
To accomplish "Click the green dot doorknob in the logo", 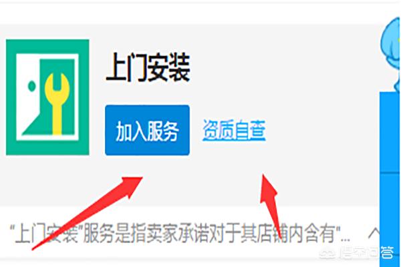I will pyautogui.click(x=31, y=86).
